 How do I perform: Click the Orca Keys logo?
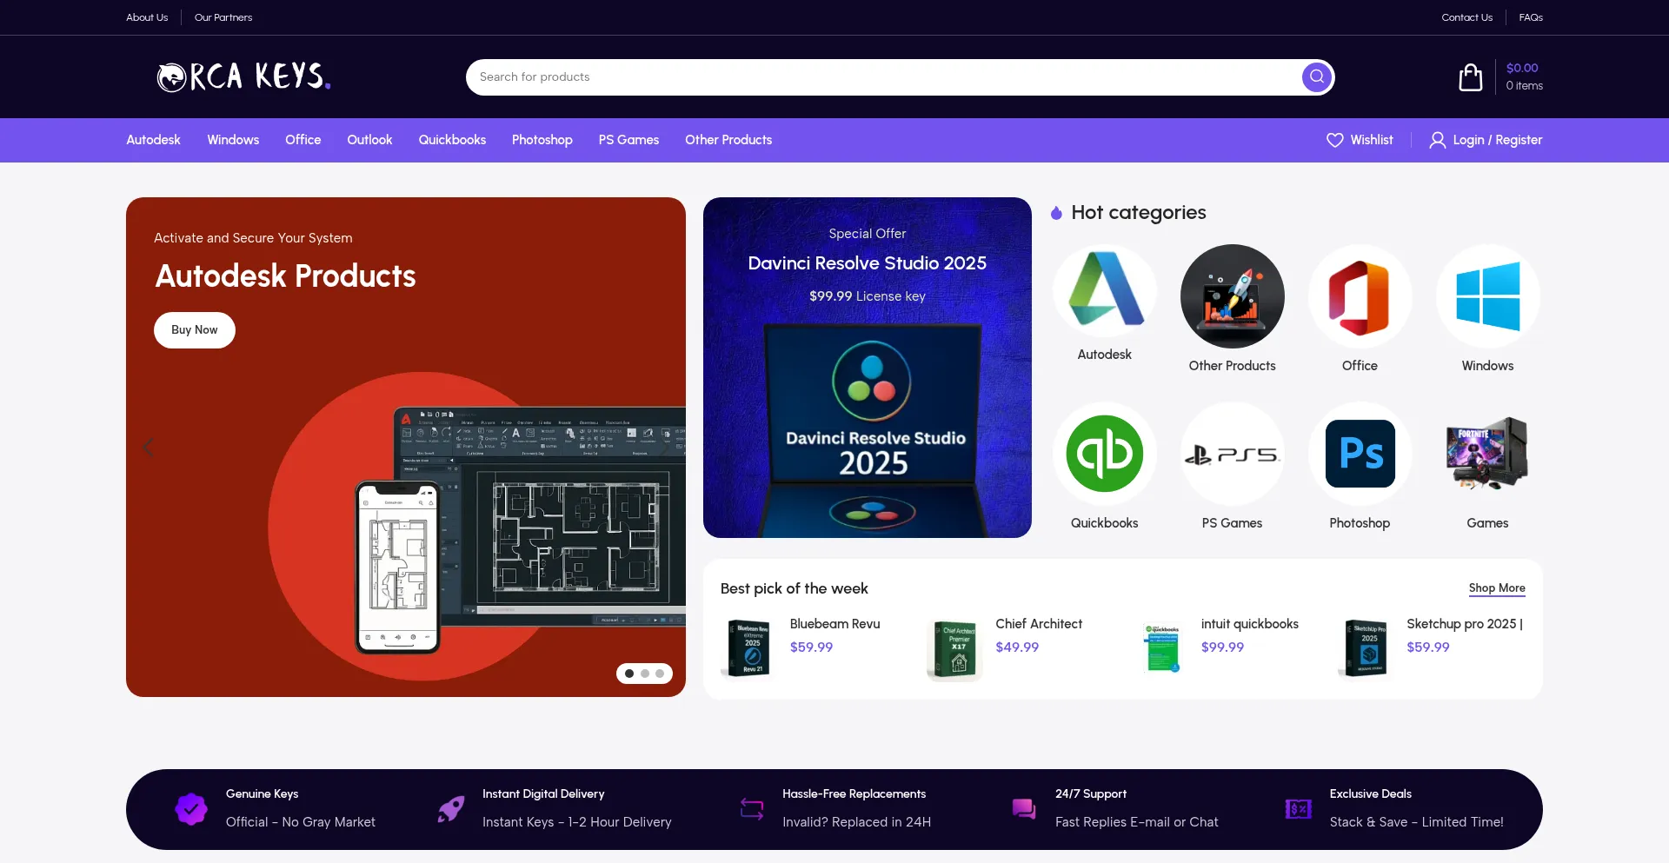pos(243,76)
